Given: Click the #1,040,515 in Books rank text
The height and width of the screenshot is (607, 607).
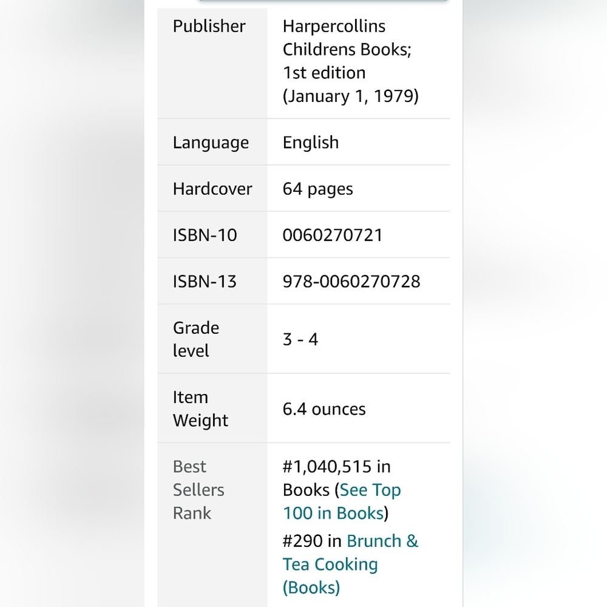Looking at the screenshot, I should (x=336, y=478).
